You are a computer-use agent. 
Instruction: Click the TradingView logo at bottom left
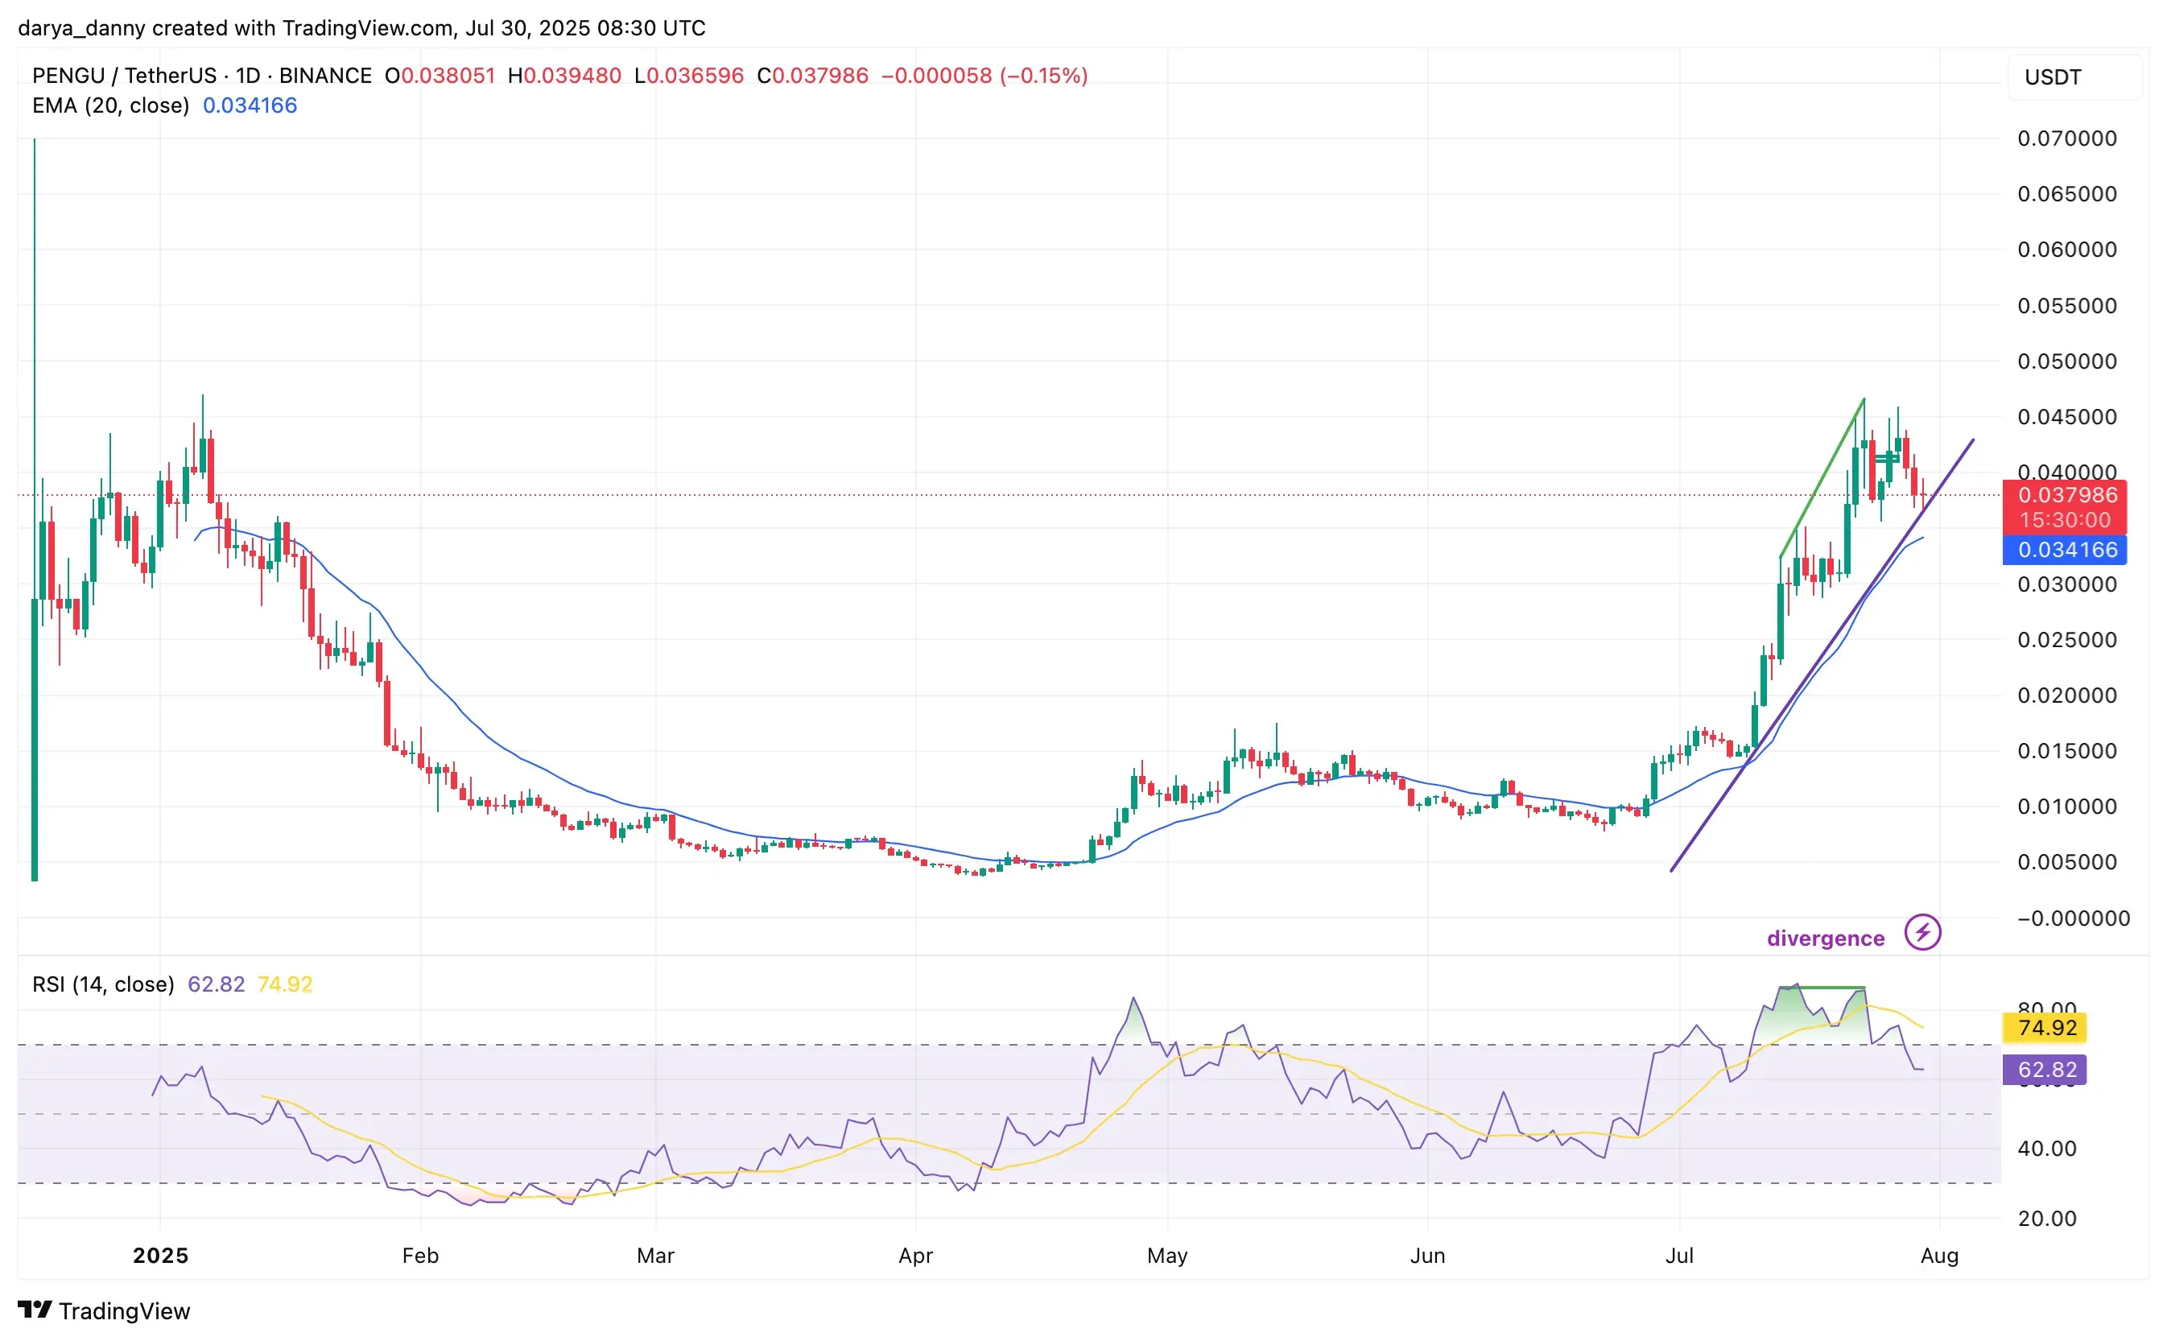point(104,1311)
